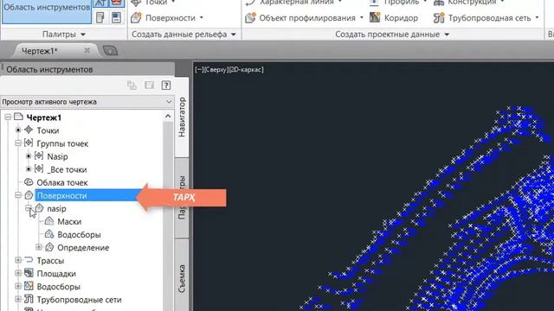The width and height of the screenshot is (554, 311).
Task: Open Объект профилирования dropdown arrow
Action: coord(362,17)
